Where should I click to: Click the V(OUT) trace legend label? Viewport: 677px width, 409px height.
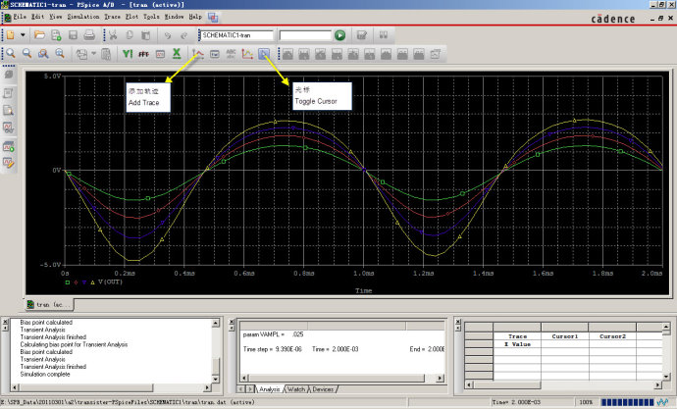(x=110, y=281)
